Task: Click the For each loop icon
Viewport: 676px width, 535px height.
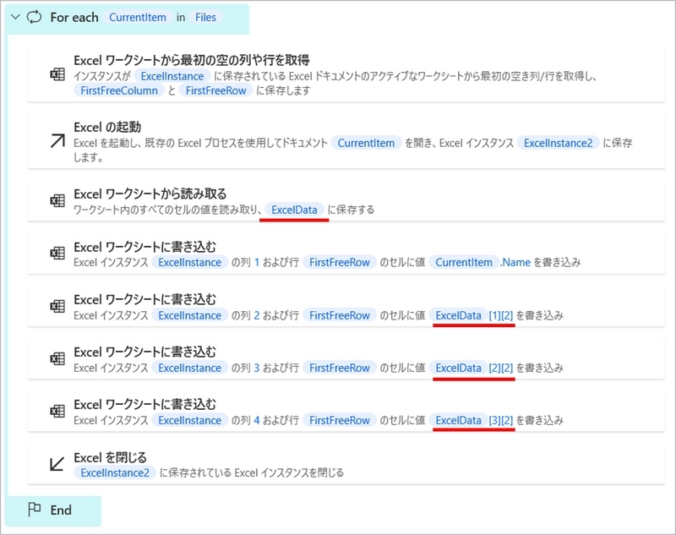Action: (34, 17)
